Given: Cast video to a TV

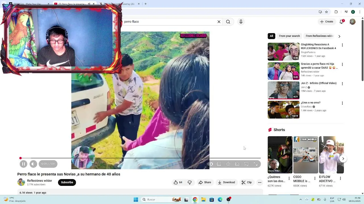Looking at the screenshot, I should pos(247,164).
